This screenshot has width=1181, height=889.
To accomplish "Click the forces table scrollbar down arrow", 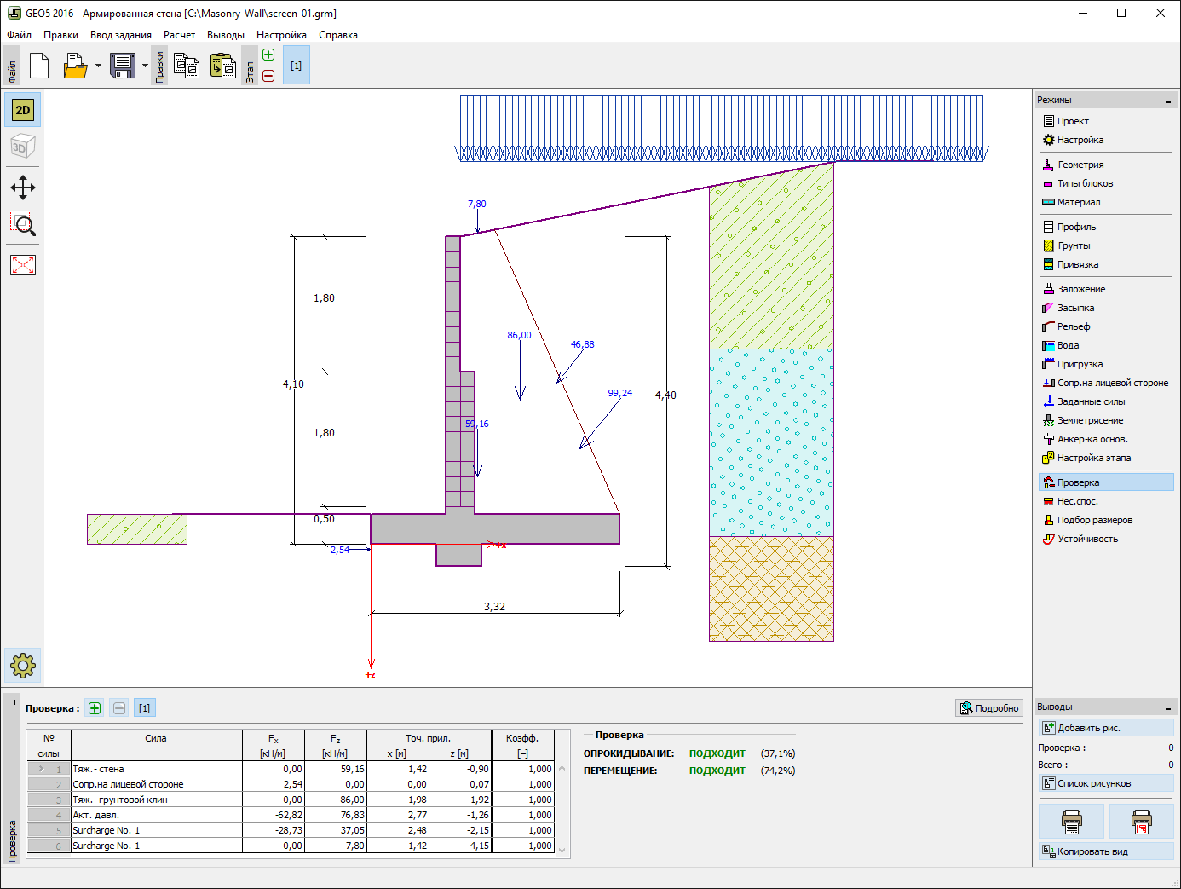I will pos(562,850).
